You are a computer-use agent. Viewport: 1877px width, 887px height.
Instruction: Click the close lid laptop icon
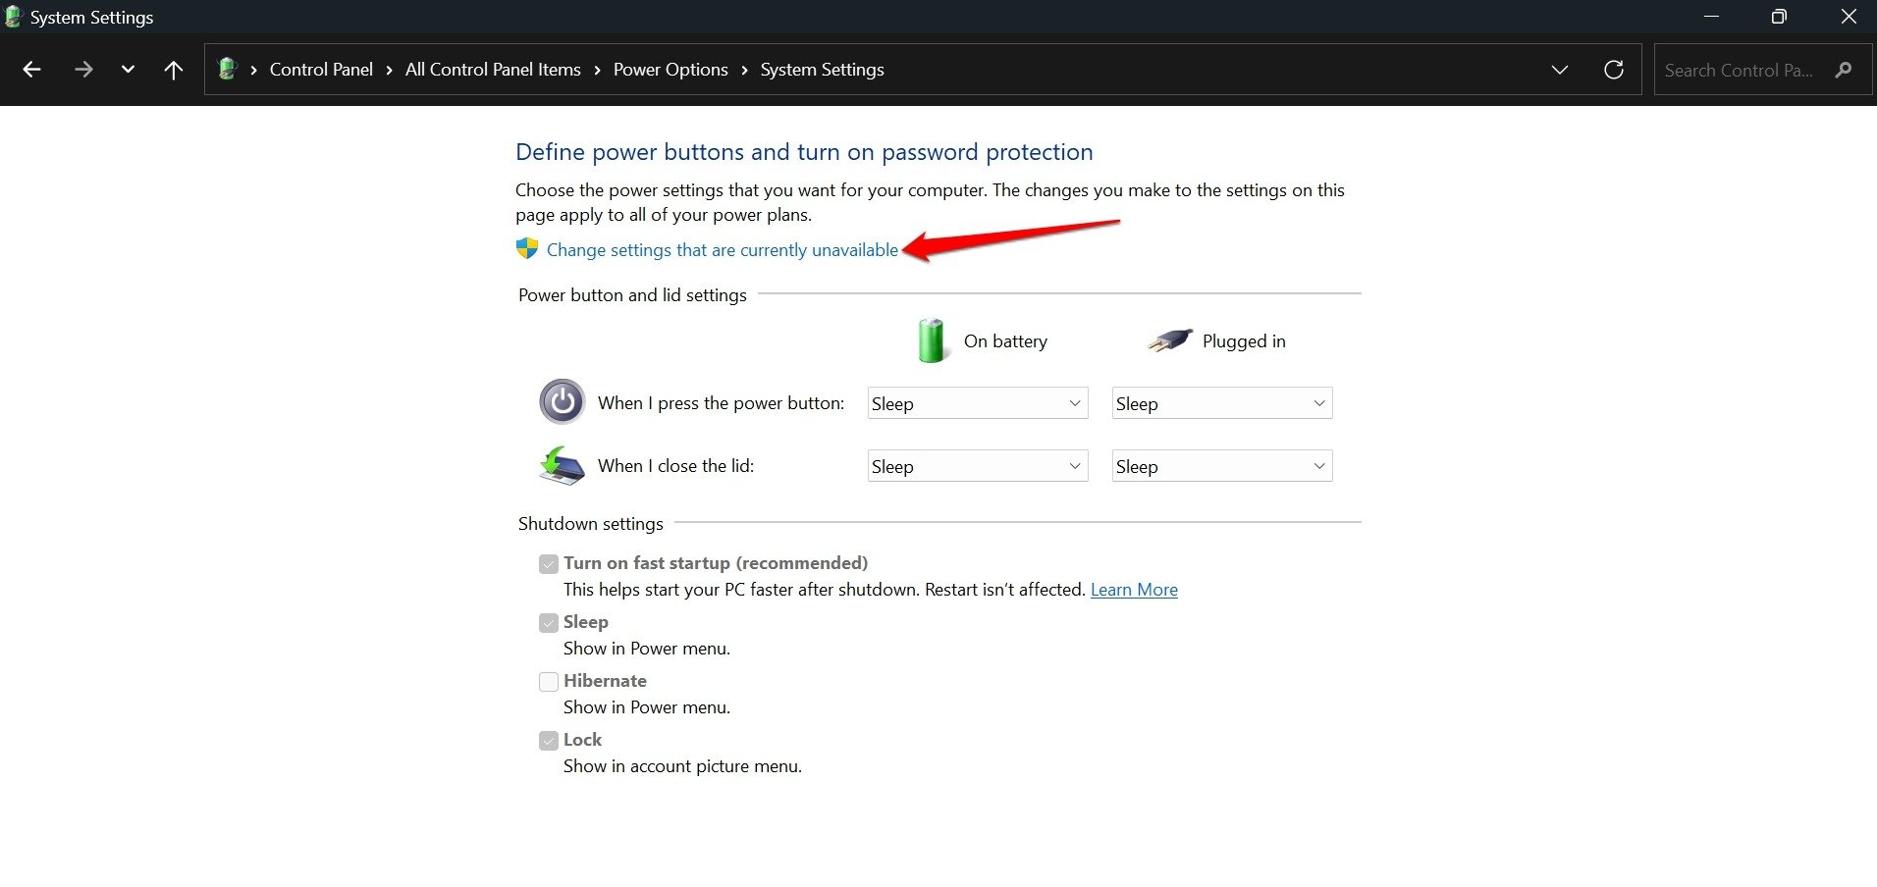[562, 465]
